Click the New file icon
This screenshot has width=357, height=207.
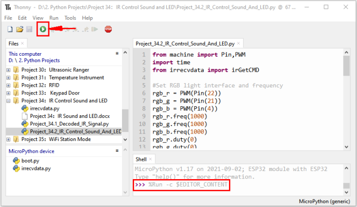click(10, 29)
